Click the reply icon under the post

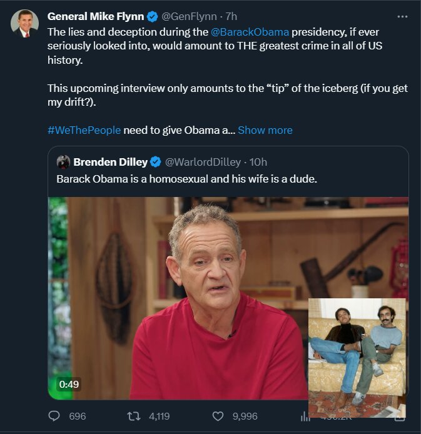coord(53,416)
